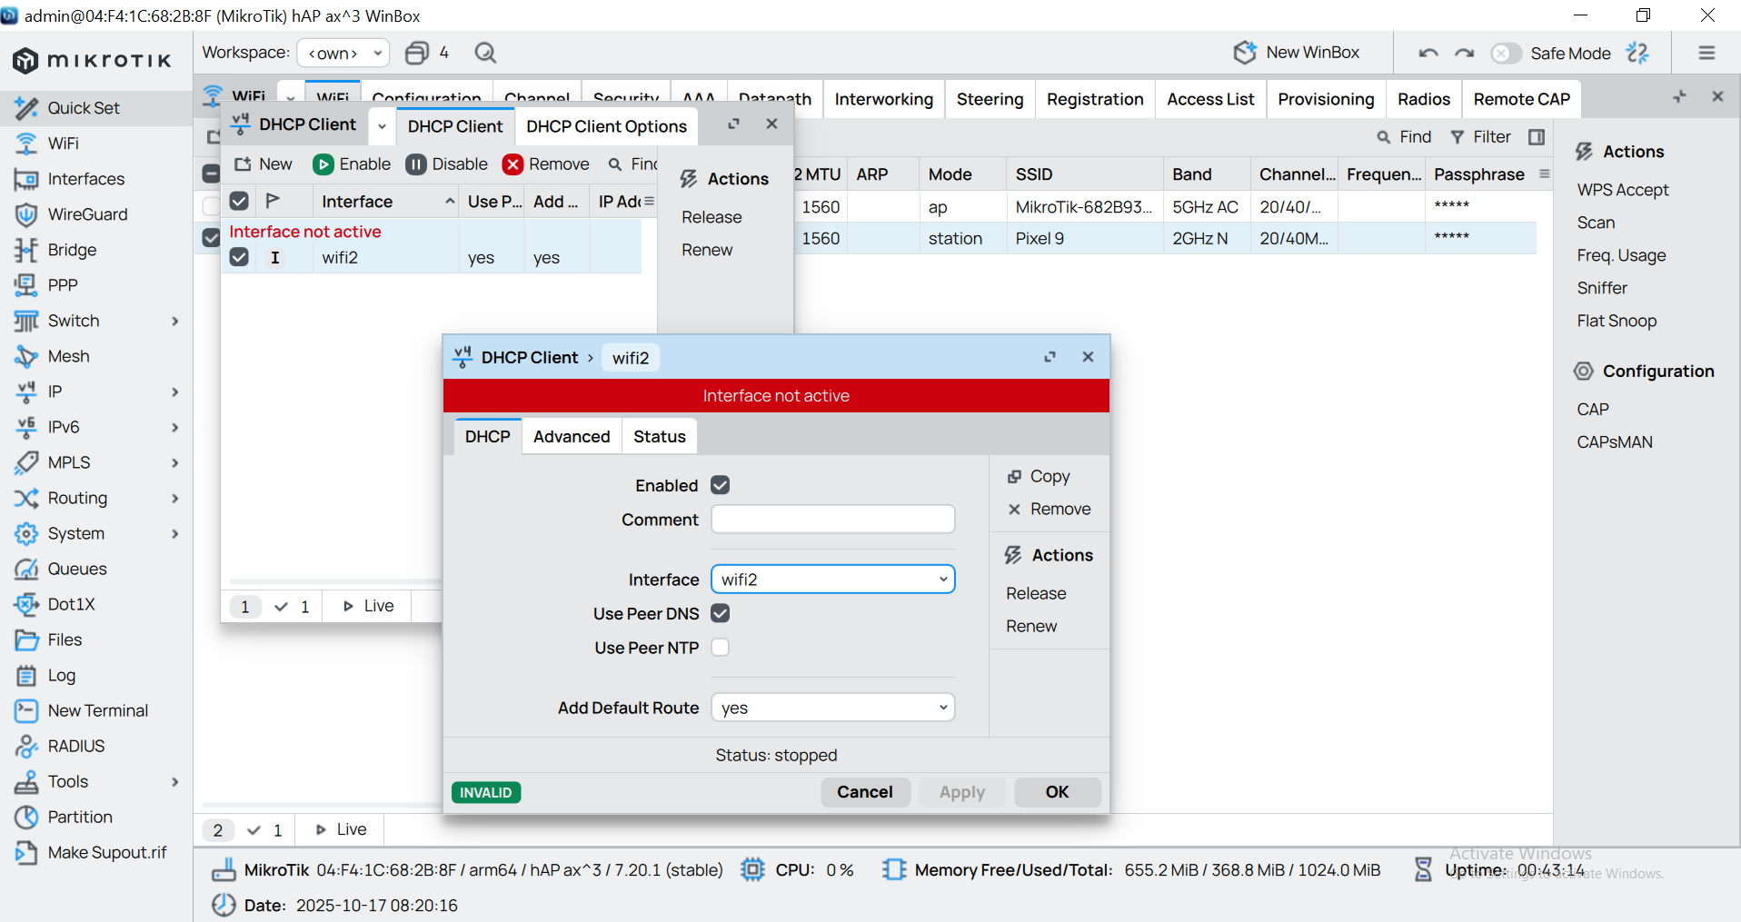The width and height of the screenshot is (1741, 922).
Task: Click Find in the WiFi window
Action: click(1404, 137)
